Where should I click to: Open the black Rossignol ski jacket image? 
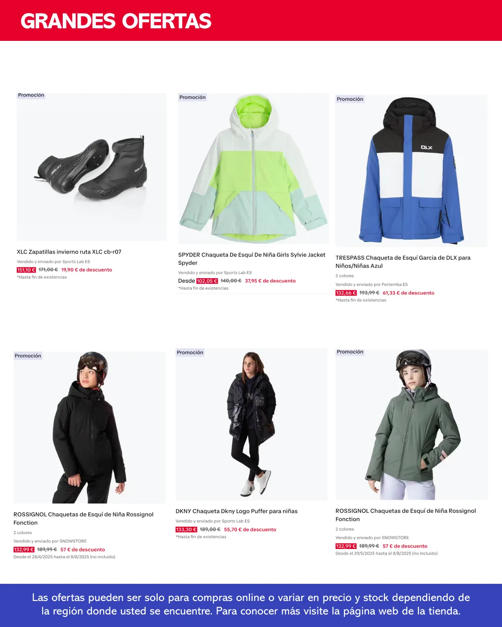[x=89, y=427]
